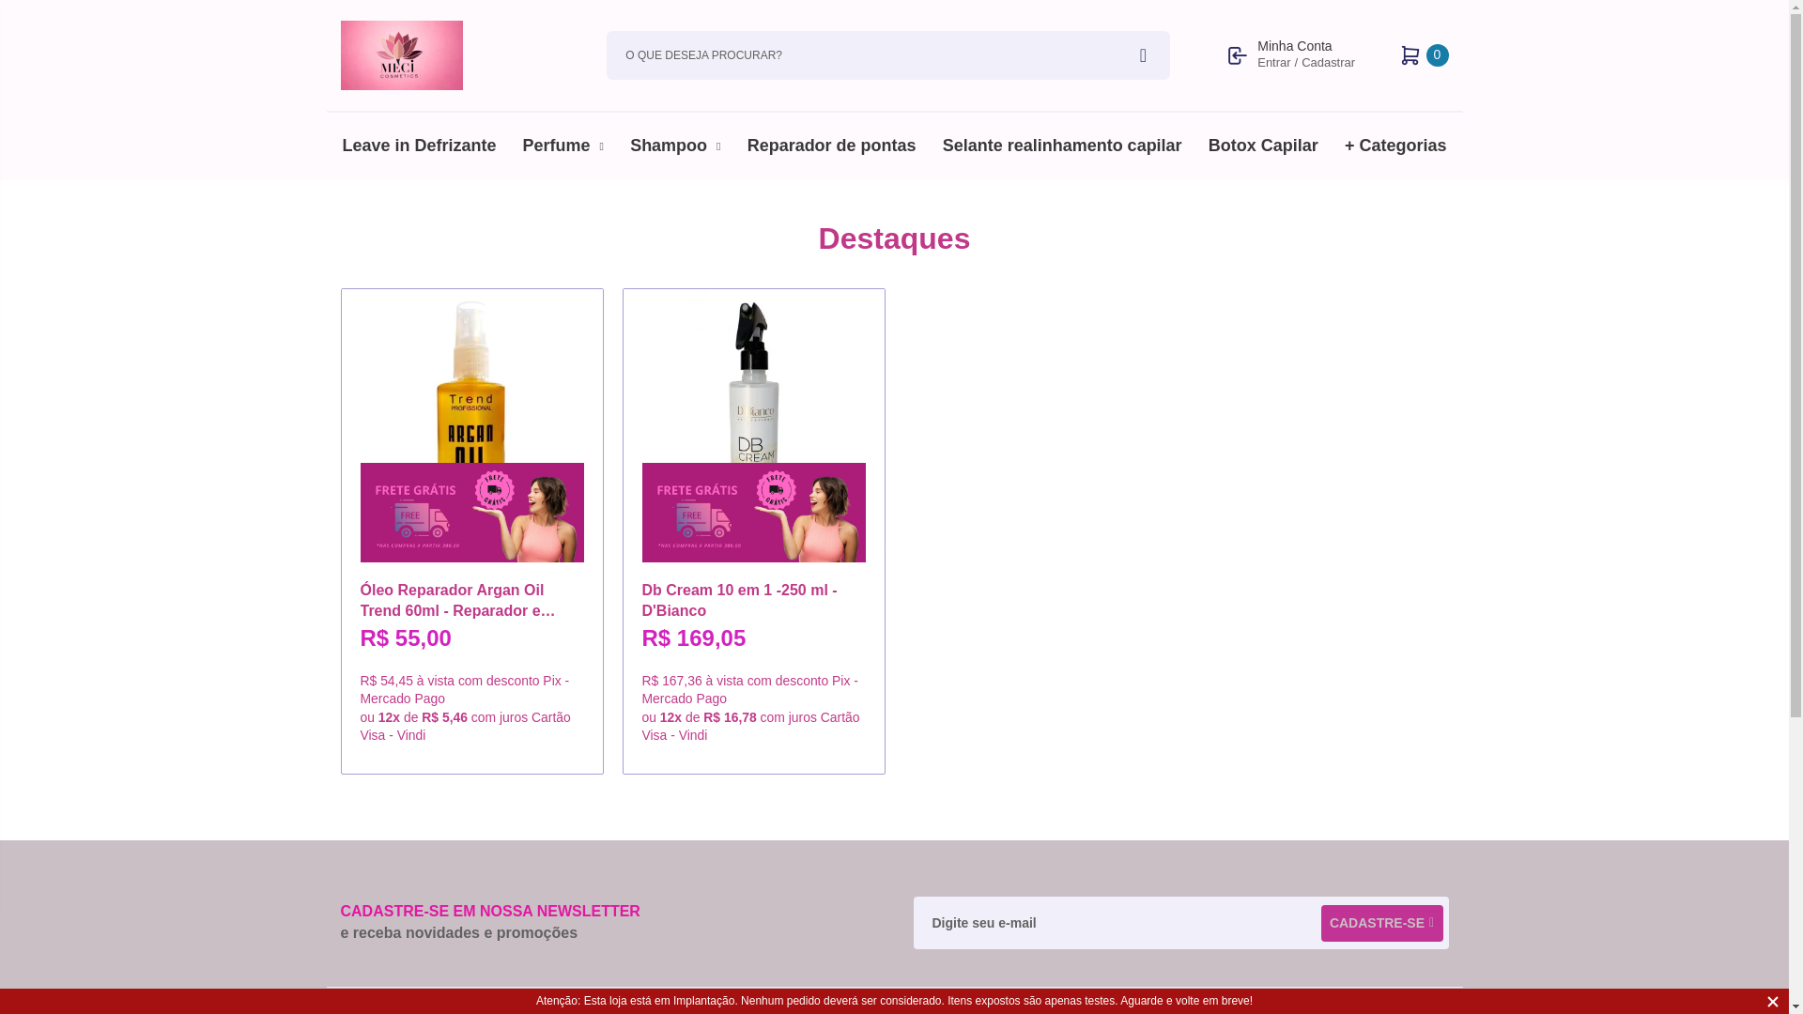Click Minha Conta link
Screen dimensions: 1803x1014
[x=1294, y=46]
